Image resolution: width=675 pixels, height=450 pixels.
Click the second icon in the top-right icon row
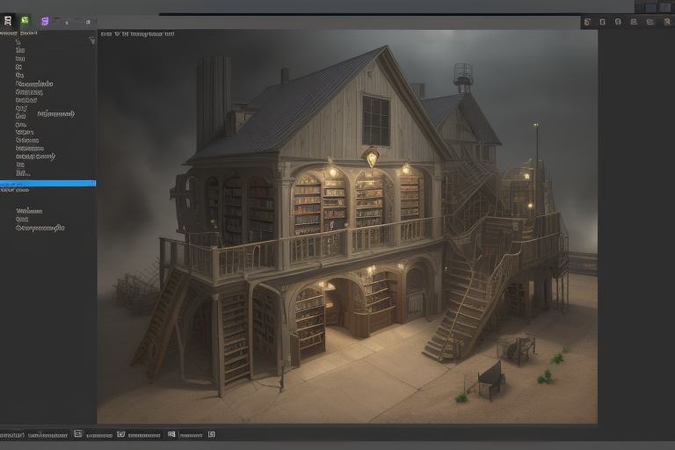pyautogui.click(x=602, y=22)
